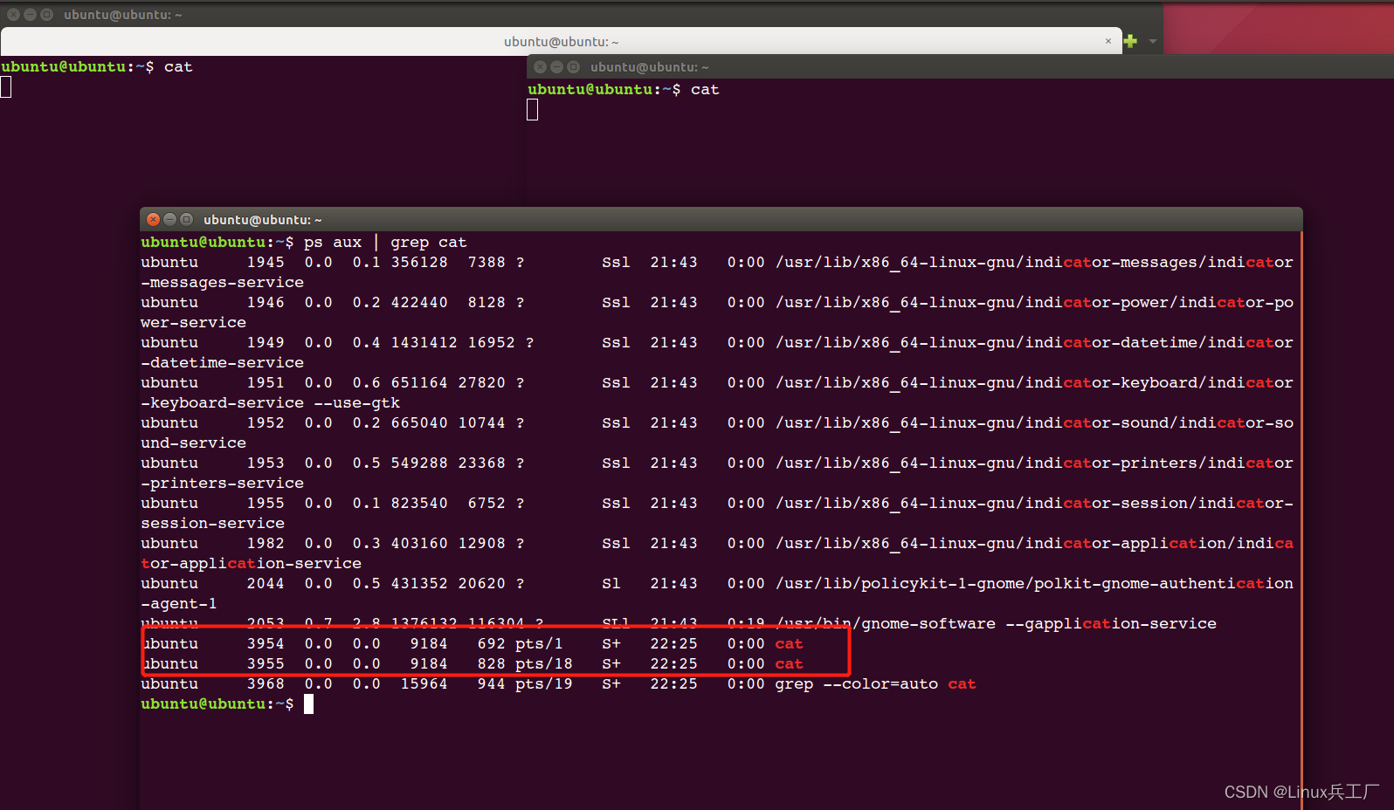Click PID 1955 indicator-session row
Image resolution: width=1394 pixels, height=810 pixels.
266,503
